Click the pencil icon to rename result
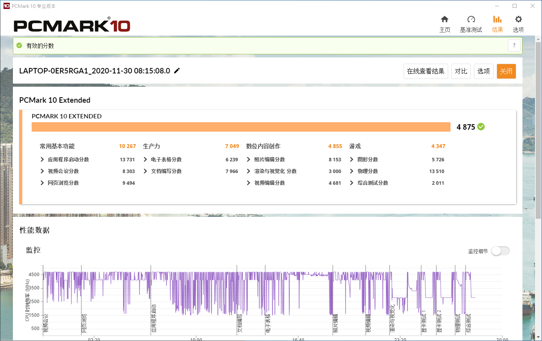This screenshot has height=341, width=542. click(177, 71)
